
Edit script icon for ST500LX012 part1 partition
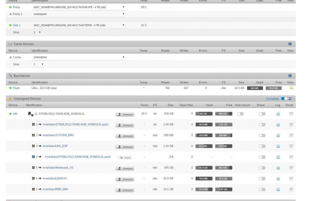291,125
